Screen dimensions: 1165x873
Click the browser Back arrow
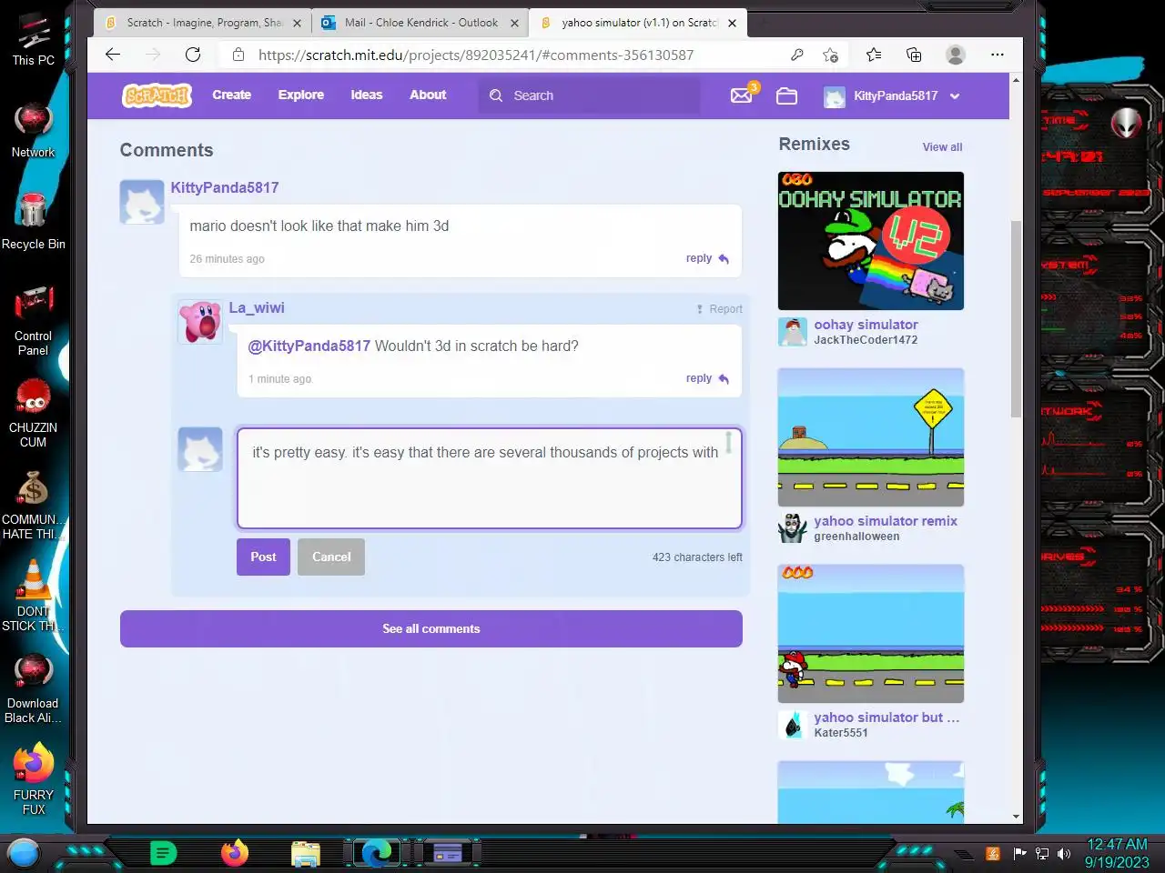[x=113, y=55]
